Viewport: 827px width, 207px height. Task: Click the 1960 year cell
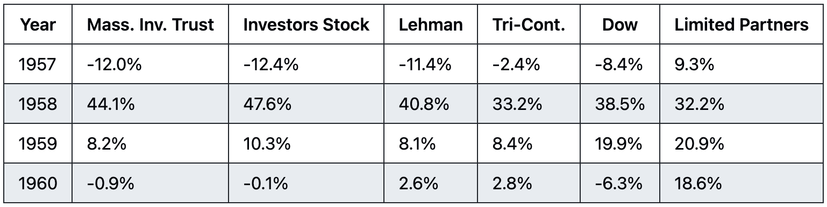pyautogui.click(x=37, y=183)
